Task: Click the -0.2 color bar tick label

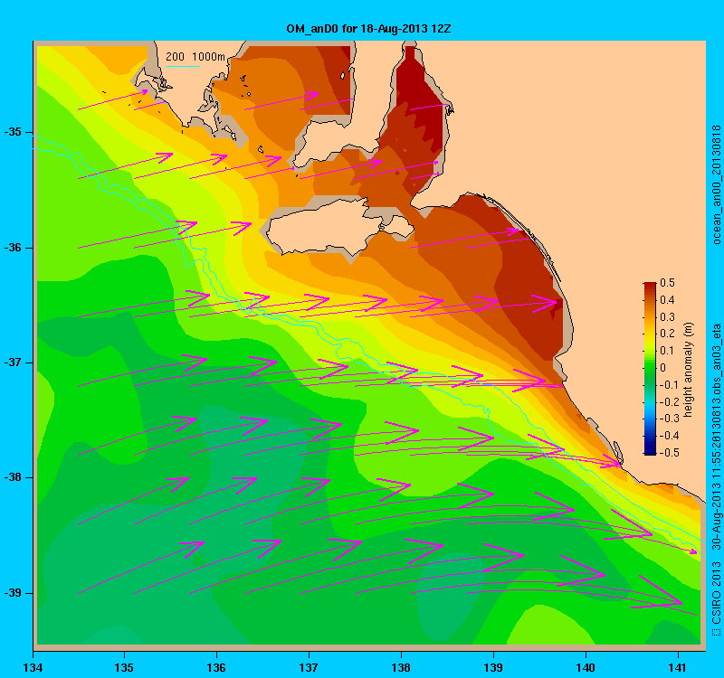Action: (669, 401)
